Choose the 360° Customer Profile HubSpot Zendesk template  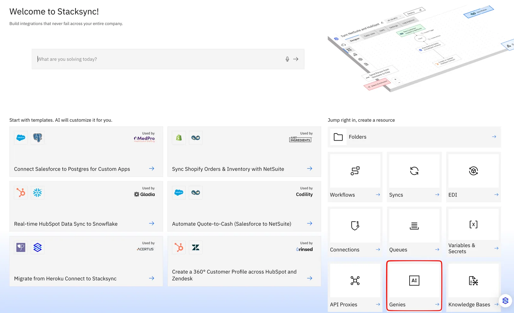tap(244, 261)
